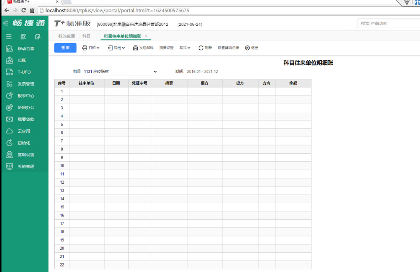The width and height of the screenshot is (420, 272).
Task: Select 科目往来单位明细账 tab
Action: 122,36
